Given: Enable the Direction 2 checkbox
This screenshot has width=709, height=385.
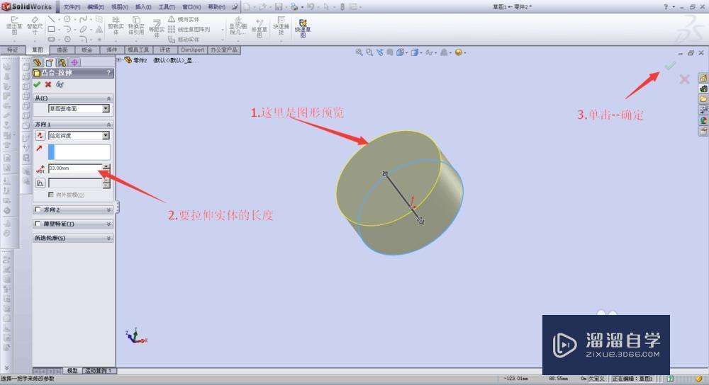Looking at the screenshot, I should [38, 209].
